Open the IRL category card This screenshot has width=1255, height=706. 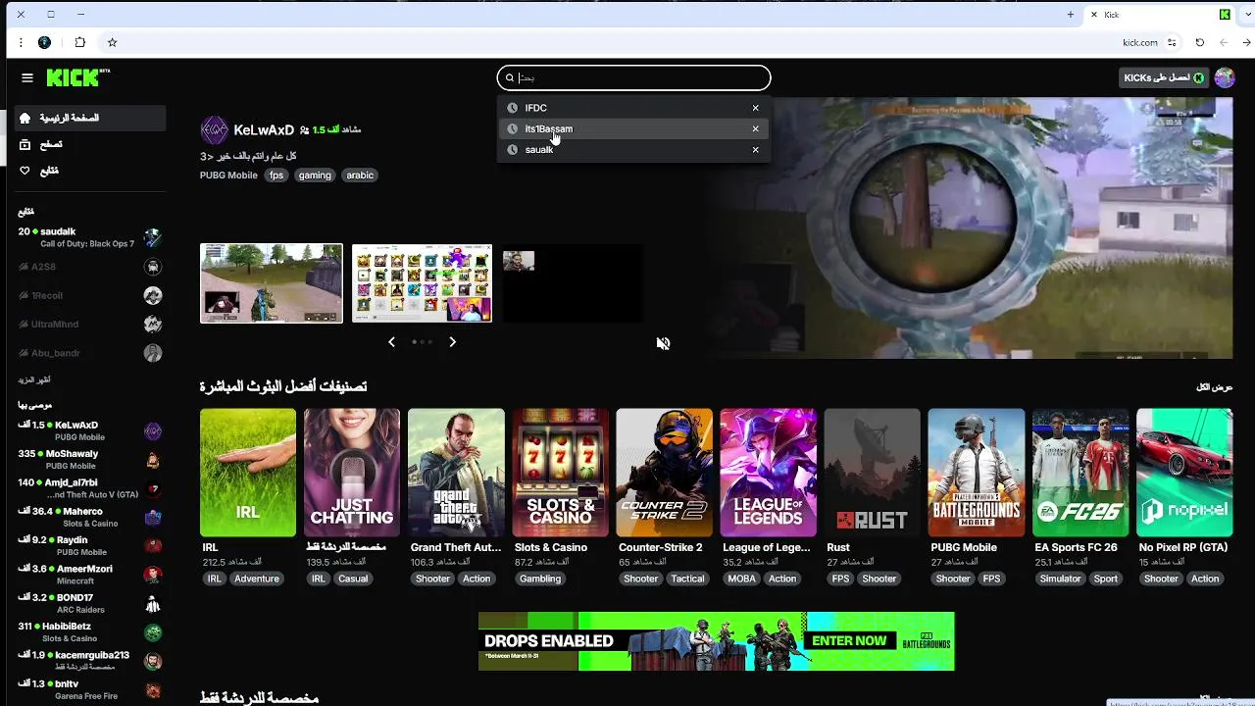coord(248,473)
